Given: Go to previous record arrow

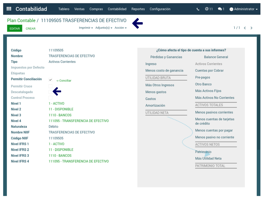Looking at the screenshot, I should tap(245, 28).
